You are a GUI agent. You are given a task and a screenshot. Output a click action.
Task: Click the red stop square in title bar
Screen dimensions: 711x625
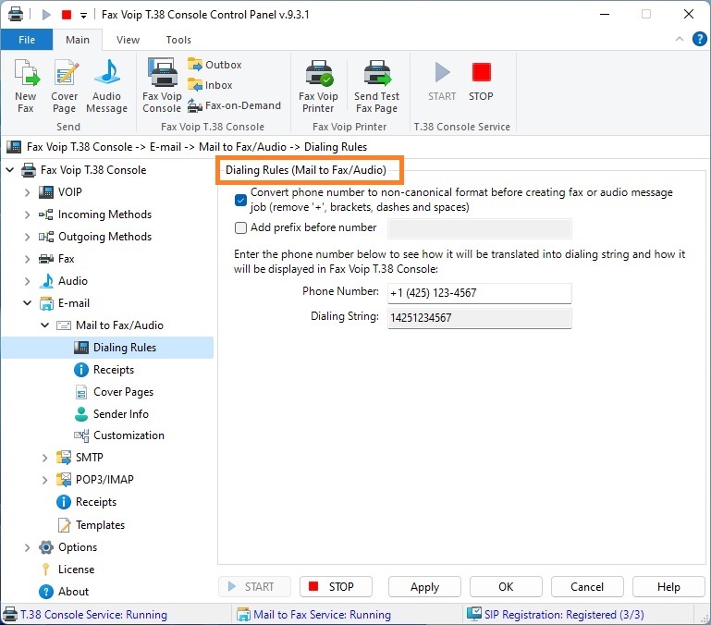coord(67,15)
